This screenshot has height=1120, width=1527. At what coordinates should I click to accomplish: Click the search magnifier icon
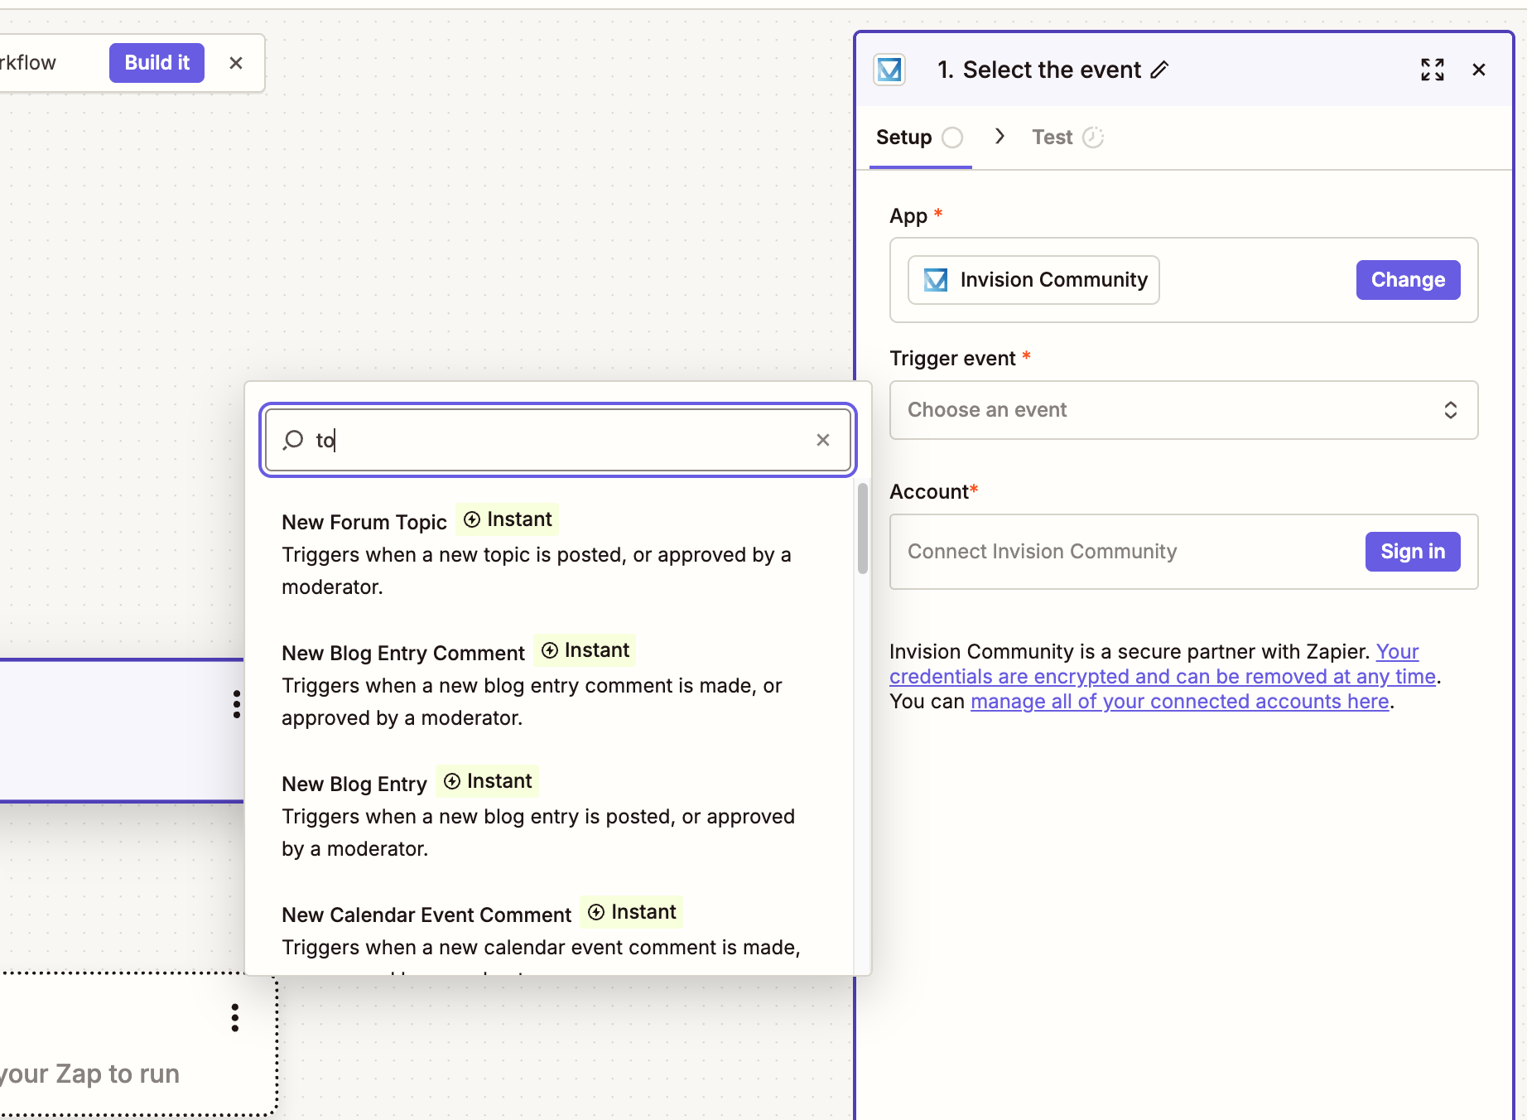click(293, 440)
